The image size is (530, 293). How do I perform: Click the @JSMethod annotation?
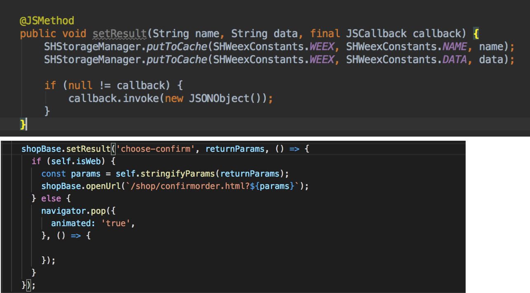point(47,21)
